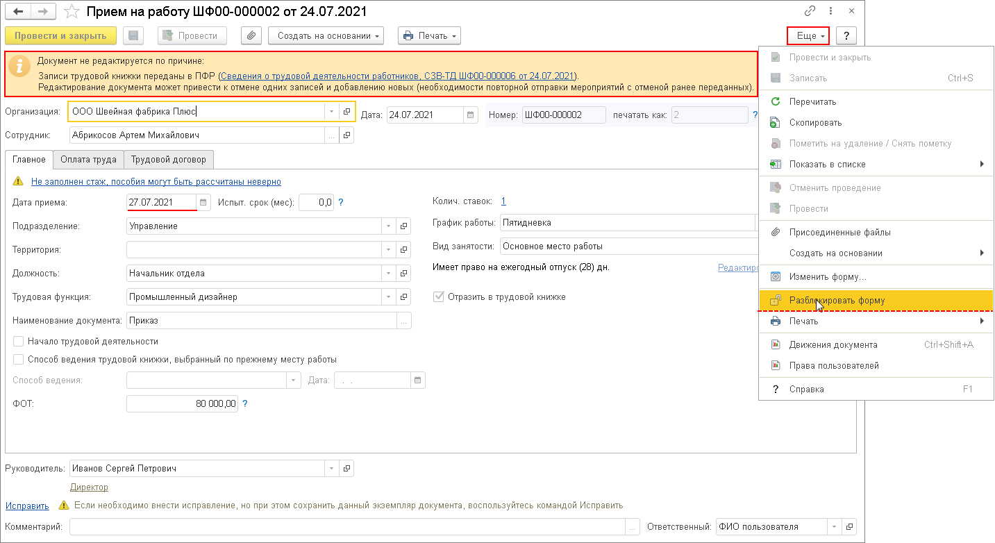Go forward with the right arrow button
Image resolution: width=995 pixels, height=543 pixels.
[x=43, y=12]
